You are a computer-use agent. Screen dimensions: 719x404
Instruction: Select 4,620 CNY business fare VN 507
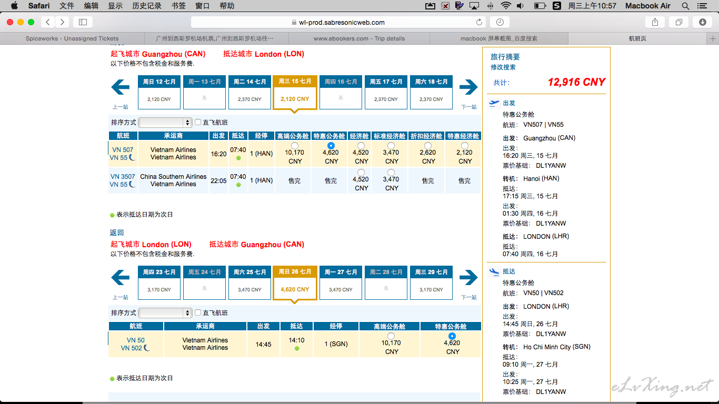[331, 146]
